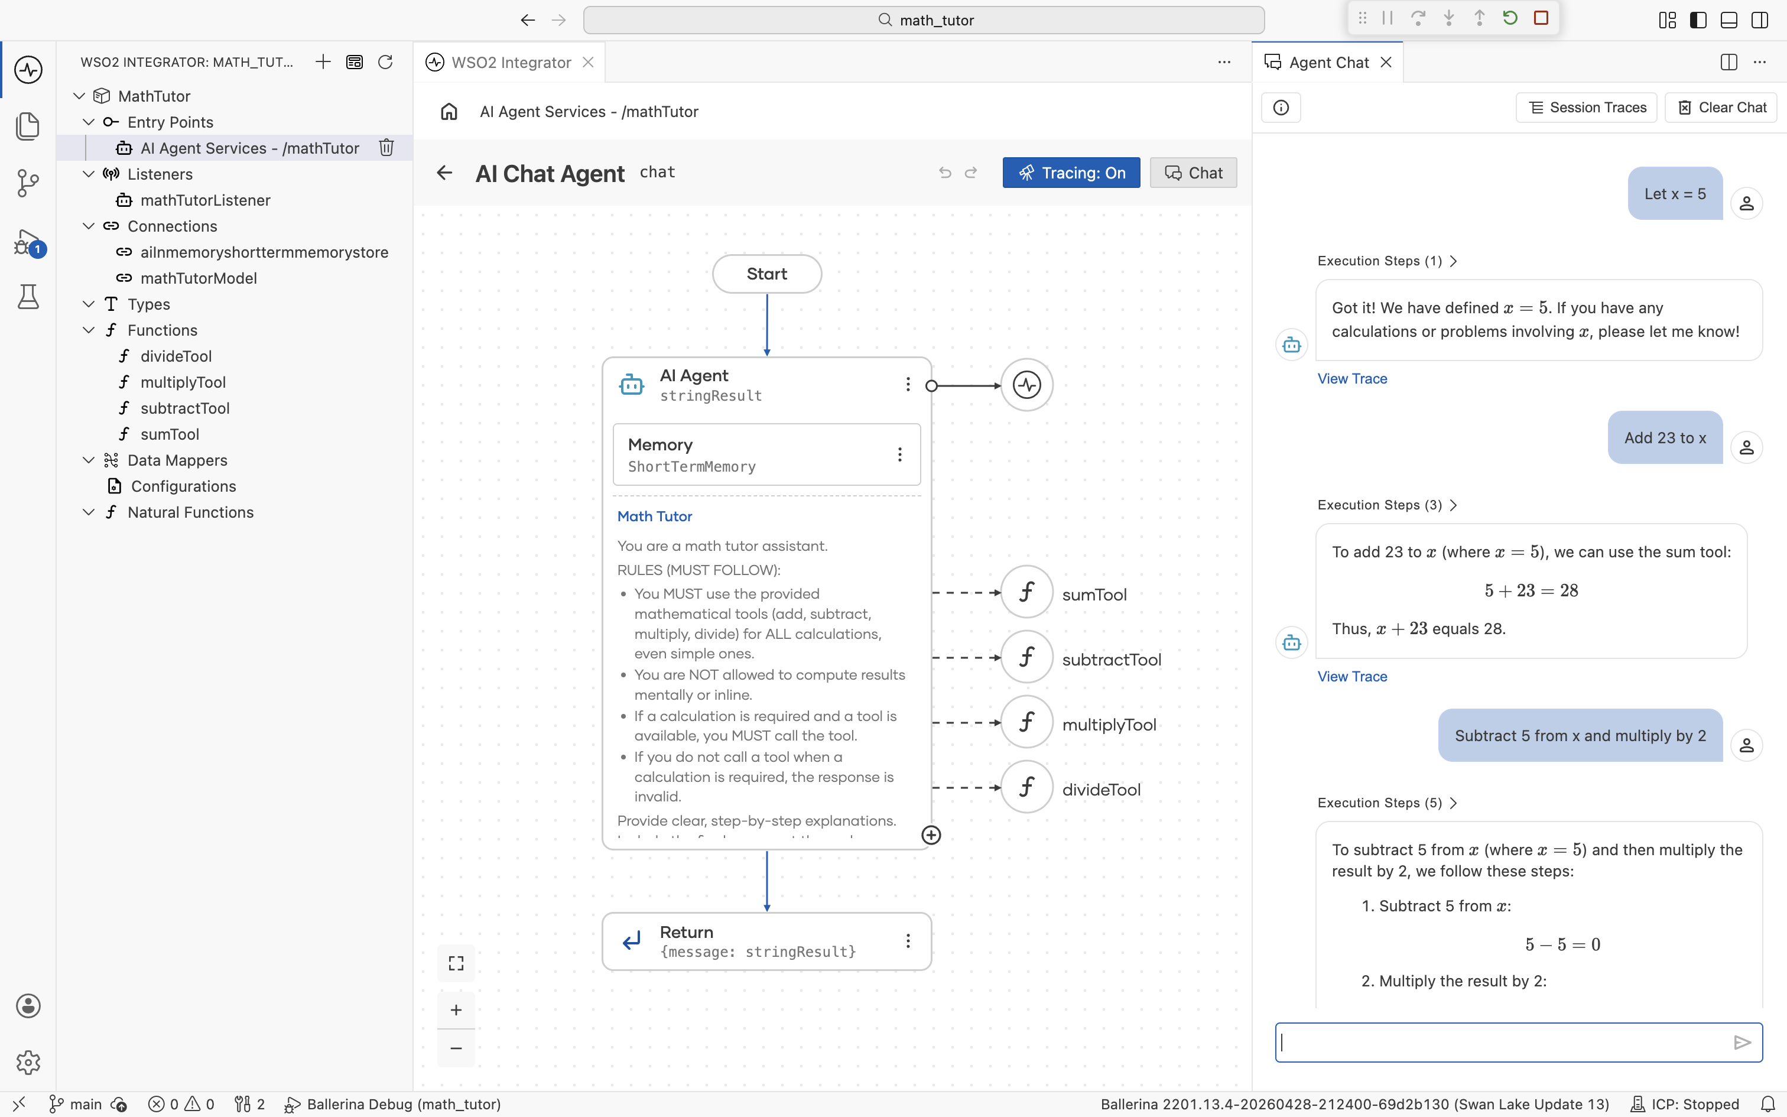Screen dimensions: 1787x1117
Task: Expand Execution Steps (5)
Action: click(1387, 803)
